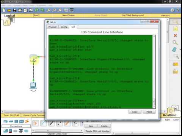The image size is (182, 136).
Task: Click the network information icon
Action: coord(173,10)
